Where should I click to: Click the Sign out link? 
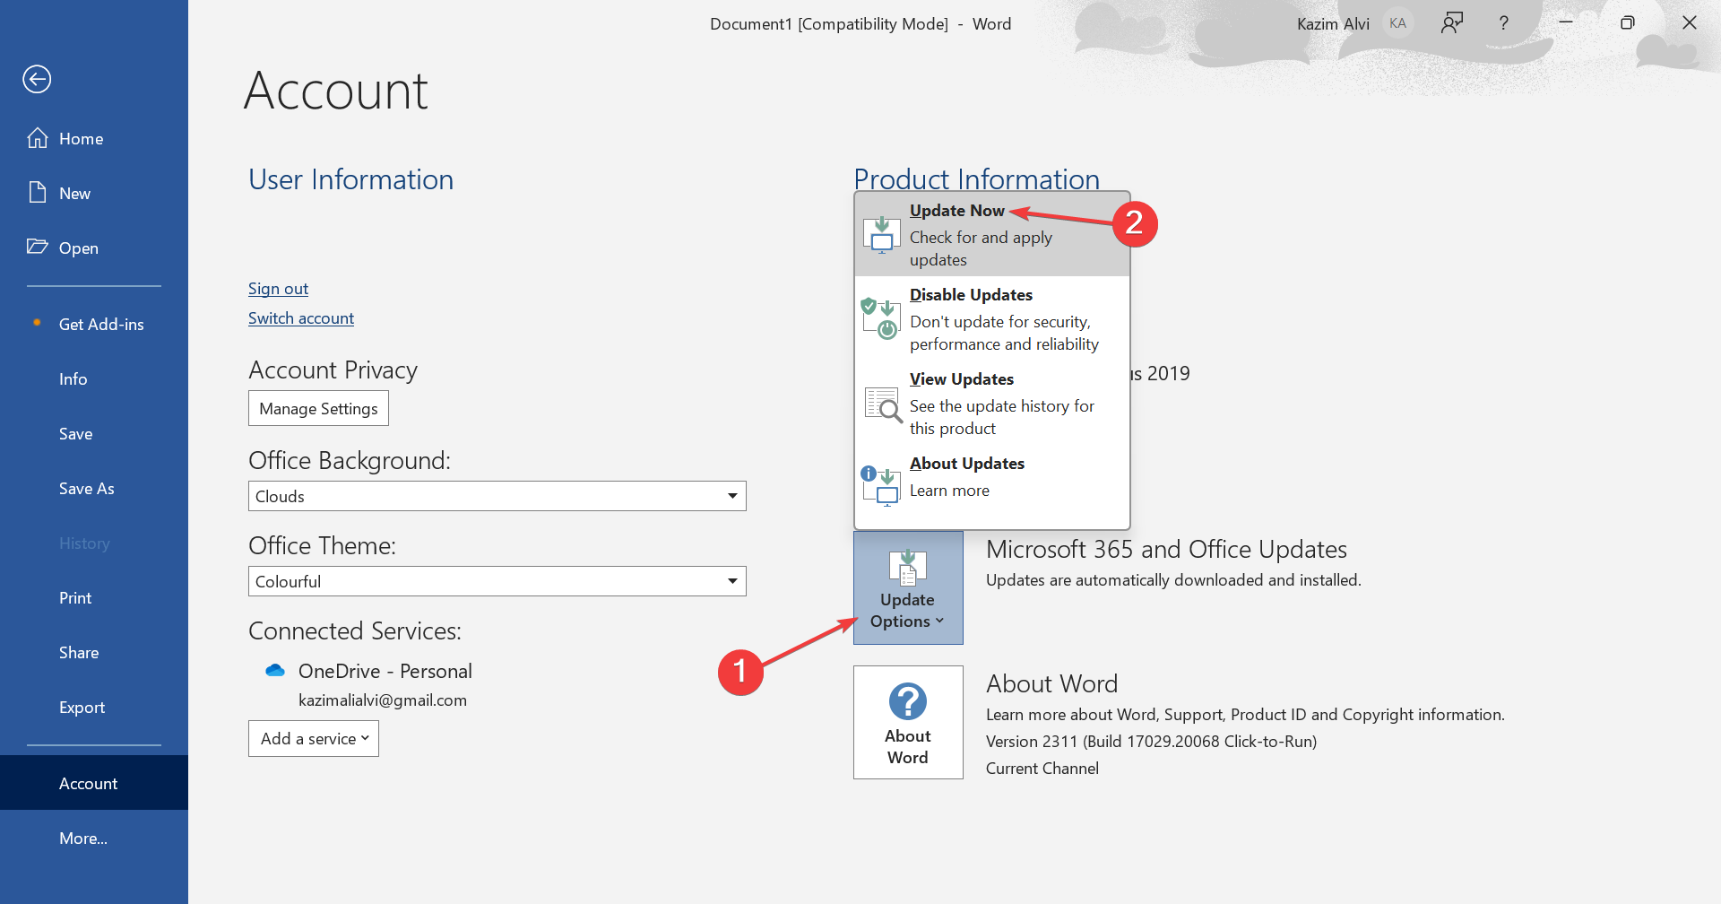point(278,289)
